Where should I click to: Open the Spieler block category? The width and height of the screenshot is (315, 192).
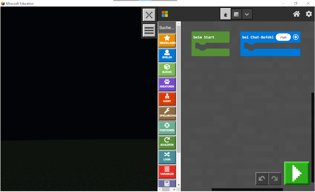coord(167,55)
